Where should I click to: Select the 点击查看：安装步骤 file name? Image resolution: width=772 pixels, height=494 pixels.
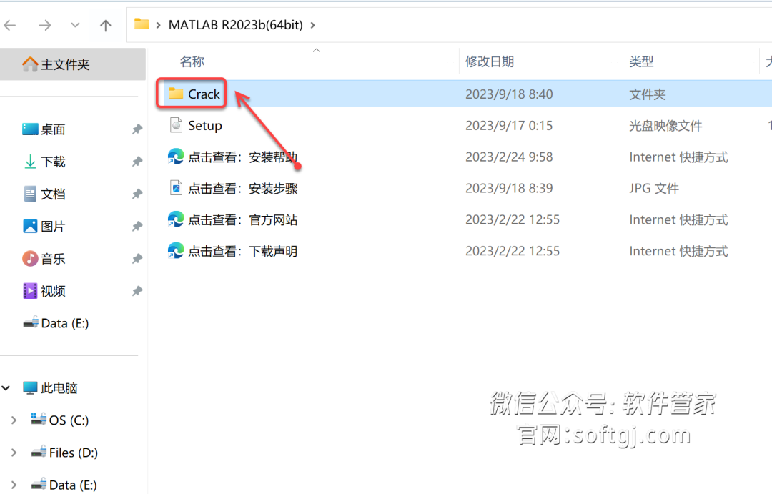click(x=243, y=188)
